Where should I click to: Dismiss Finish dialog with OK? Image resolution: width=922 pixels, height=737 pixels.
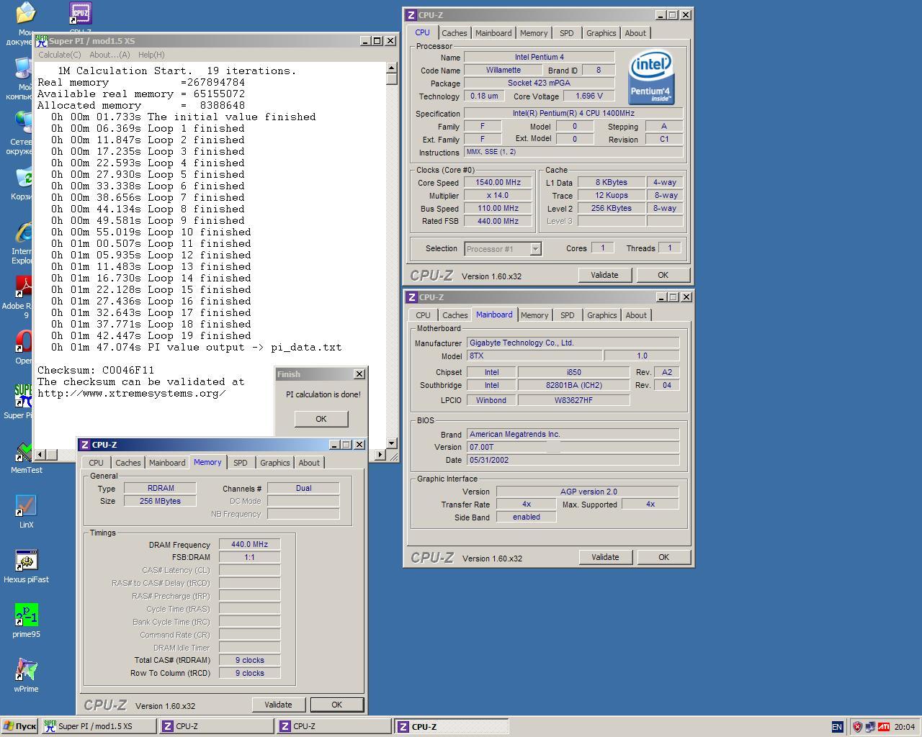(x=321, y=419)
